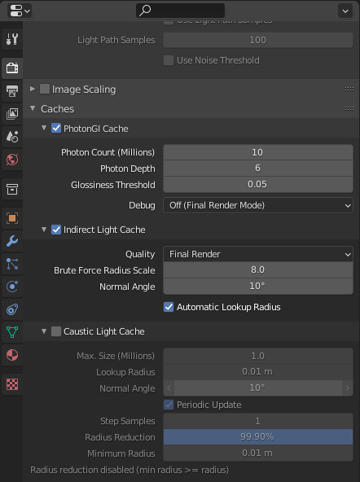Click the Radius Reduction percentage slider

click(x=258, y=436)
